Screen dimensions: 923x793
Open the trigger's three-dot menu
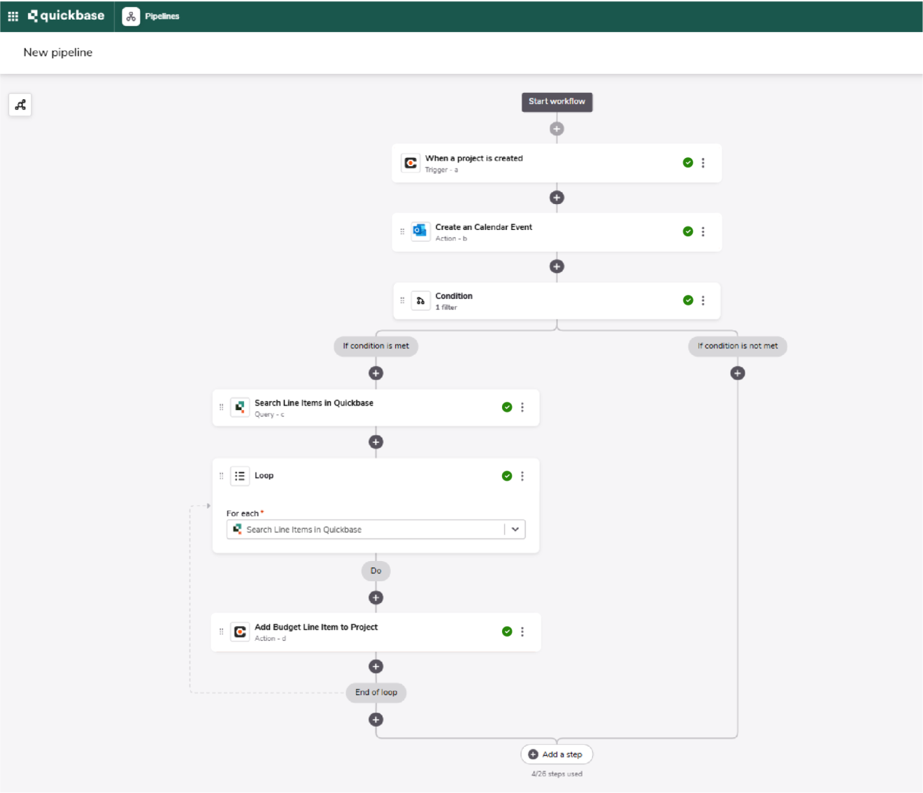(x=703, y=162)
